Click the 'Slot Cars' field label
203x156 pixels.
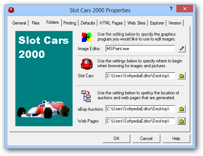(x=86, y=76)
